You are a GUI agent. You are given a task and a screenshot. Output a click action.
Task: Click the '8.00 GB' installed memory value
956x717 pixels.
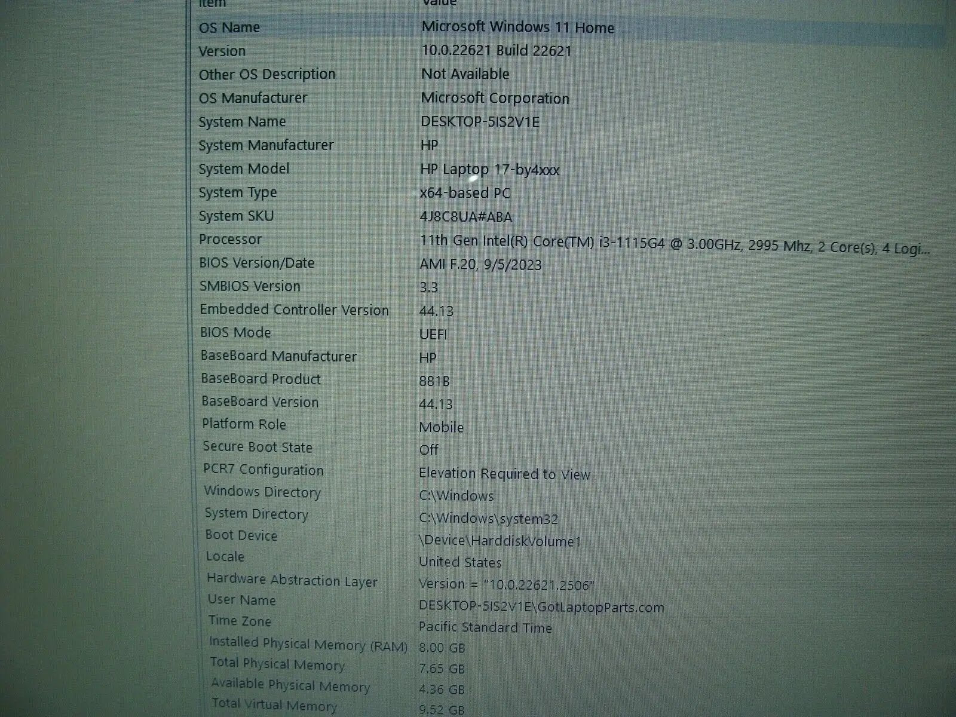442,648
